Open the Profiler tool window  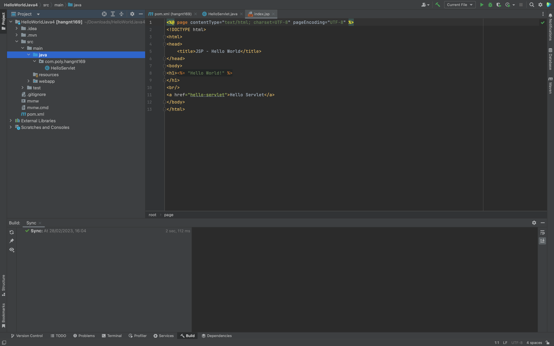pos(138,336)
